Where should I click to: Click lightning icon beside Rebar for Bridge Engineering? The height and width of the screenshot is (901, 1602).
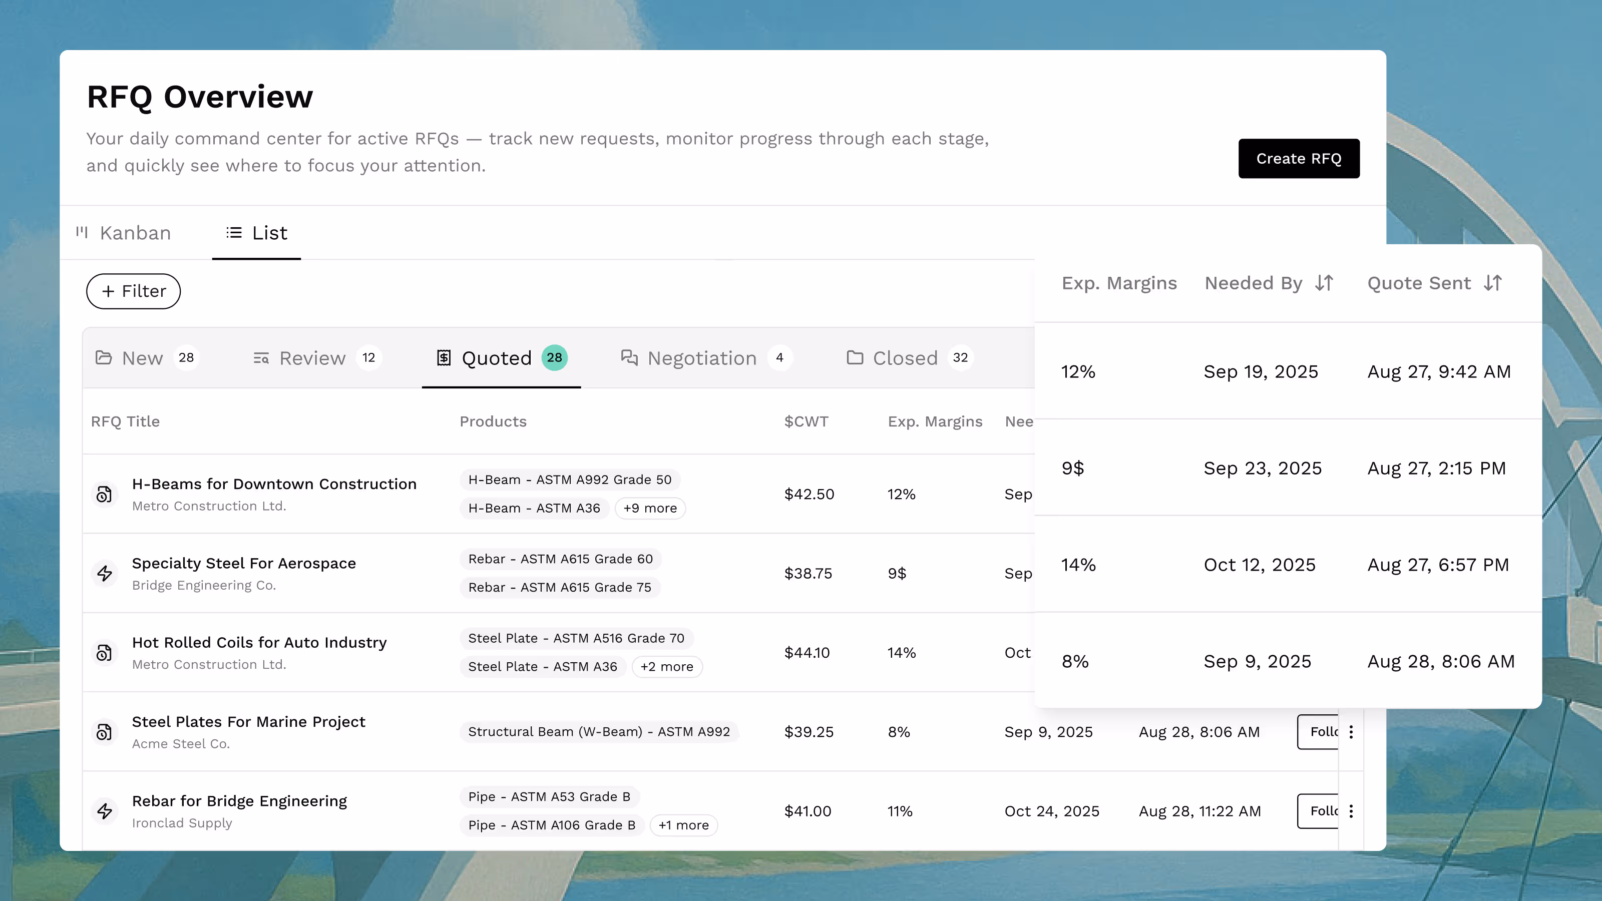pyautogui.click(x=105, y=811)
